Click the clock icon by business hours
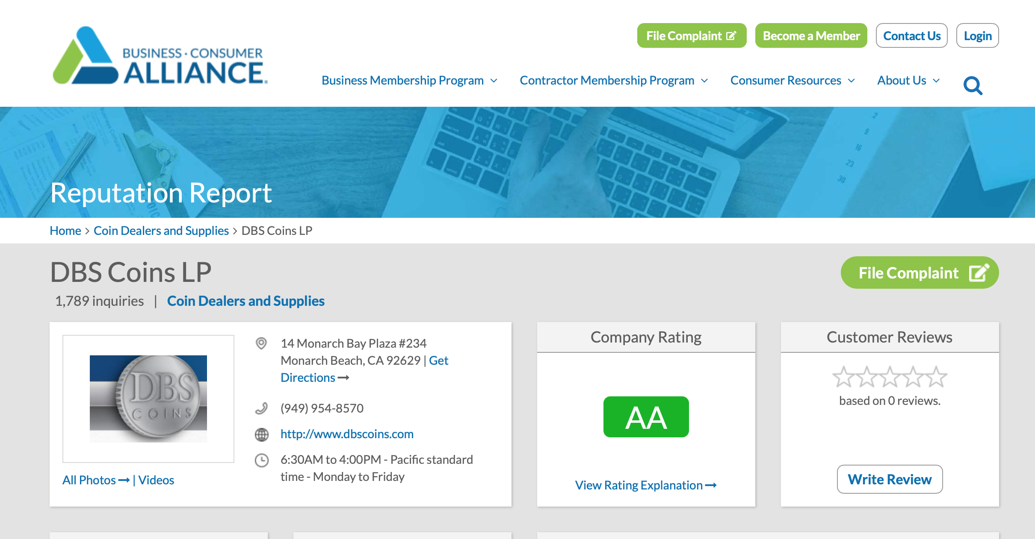The width and height of the screenshot is (1035, 539). tap(261, 460)
